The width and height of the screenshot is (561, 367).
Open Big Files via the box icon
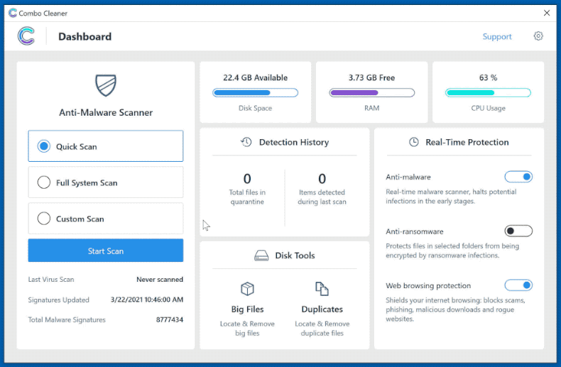click(247, 289)
